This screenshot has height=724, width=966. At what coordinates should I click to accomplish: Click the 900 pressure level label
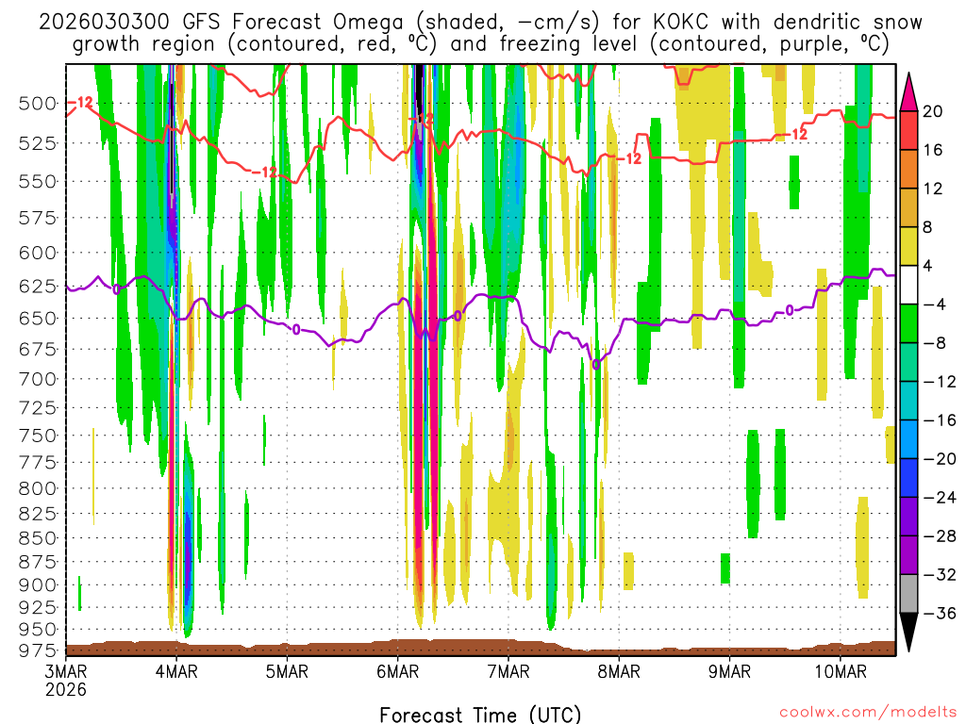38,585
